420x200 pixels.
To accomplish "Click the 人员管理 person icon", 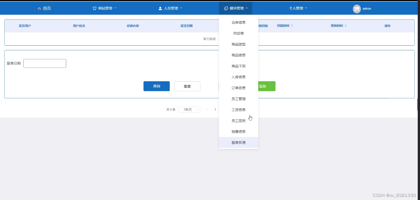I will pos(160,9).
